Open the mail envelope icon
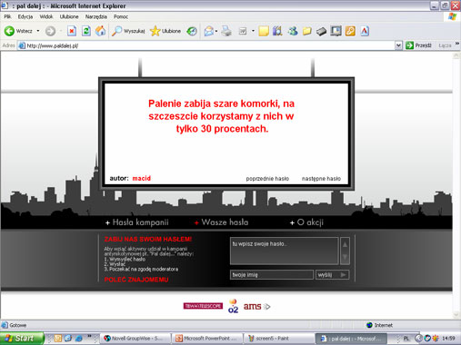Screen dimensions: 461x345 (x=209, y=31)
